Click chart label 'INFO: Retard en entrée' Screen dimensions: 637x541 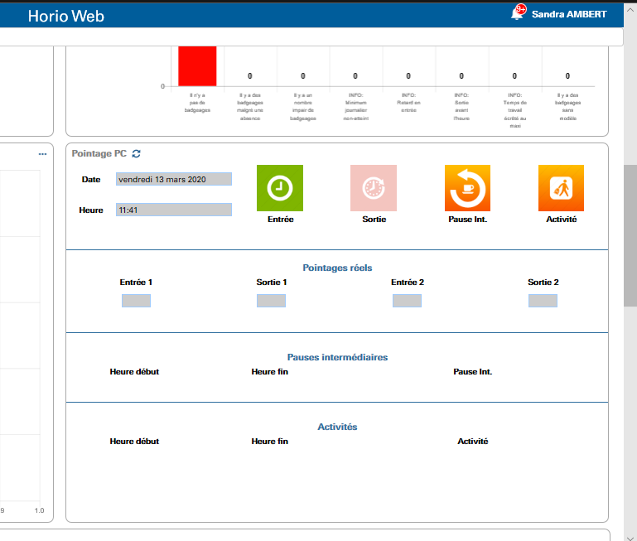408,103
